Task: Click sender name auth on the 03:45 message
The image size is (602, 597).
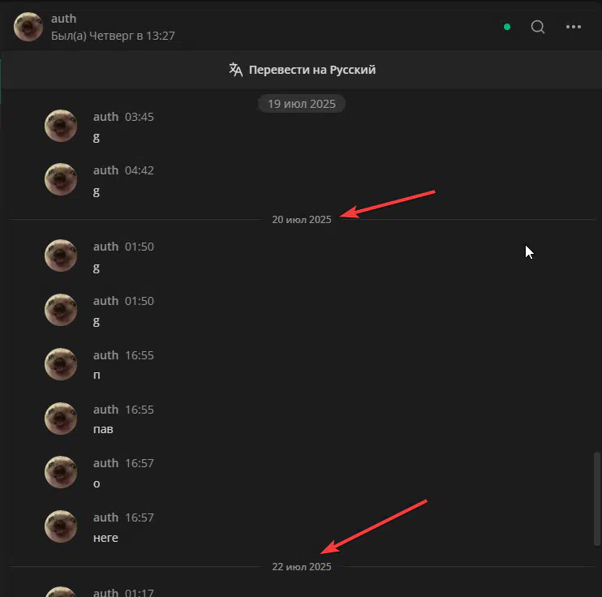Action: [105, 117]
